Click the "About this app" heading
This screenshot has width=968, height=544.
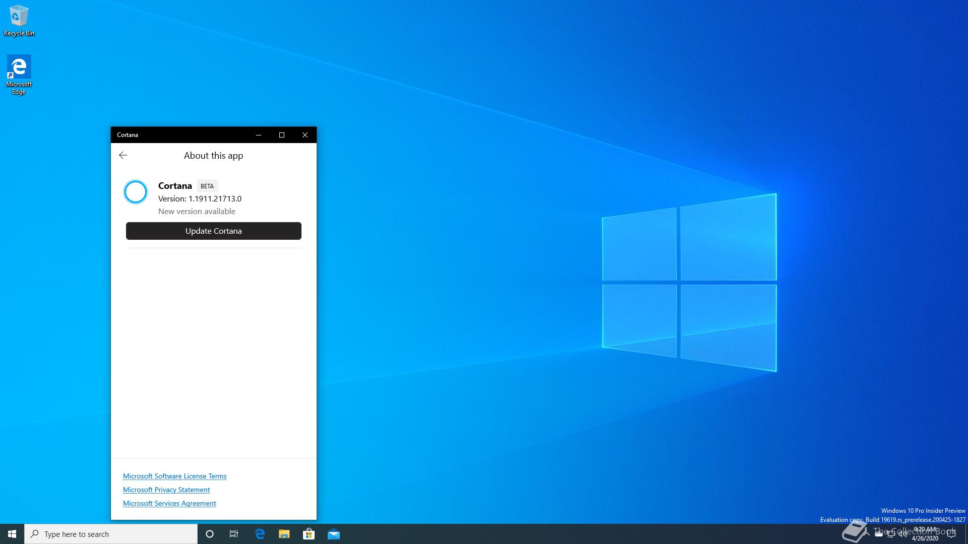coord(213,156)
